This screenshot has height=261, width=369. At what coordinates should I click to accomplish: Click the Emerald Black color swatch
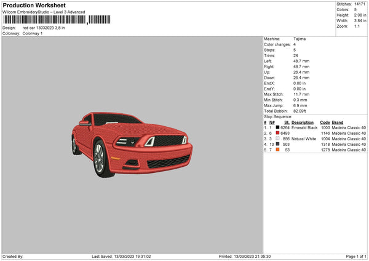(x=278, y=127)
